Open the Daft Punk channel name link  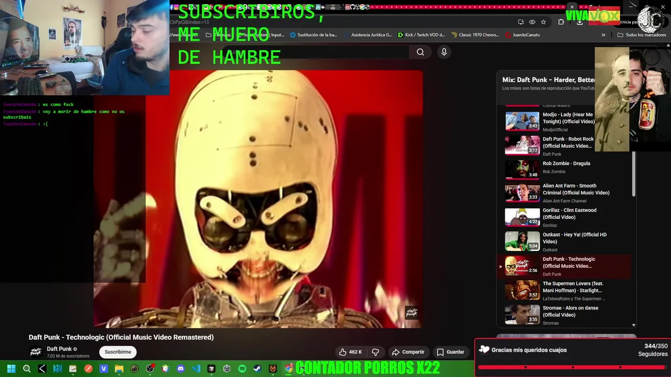coord(59,349)
